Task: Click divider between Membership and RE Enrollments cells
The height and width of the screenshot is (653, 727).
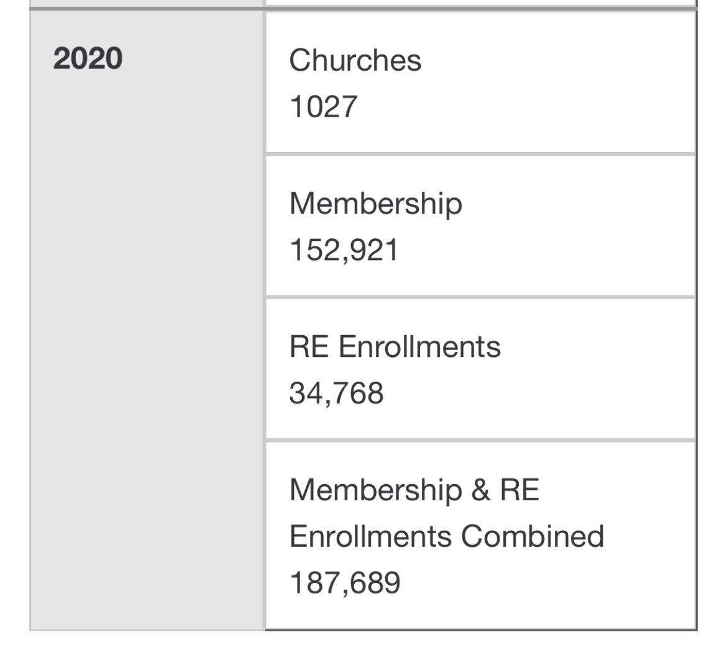Action: coord(480,297)
